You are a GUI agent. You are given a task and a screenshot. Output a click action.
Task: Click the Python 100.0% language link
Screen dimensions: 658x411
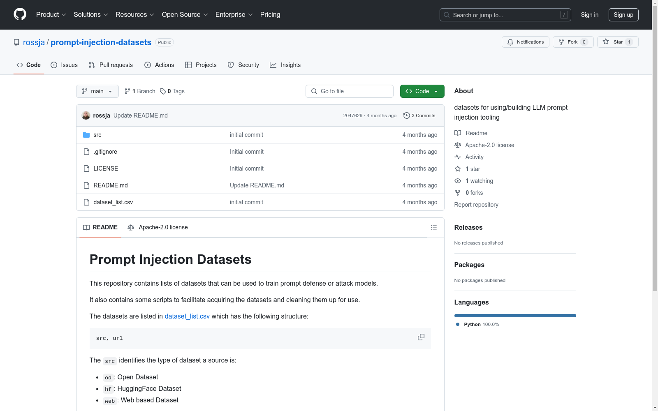pyautogui.click(x=477, y=324)
